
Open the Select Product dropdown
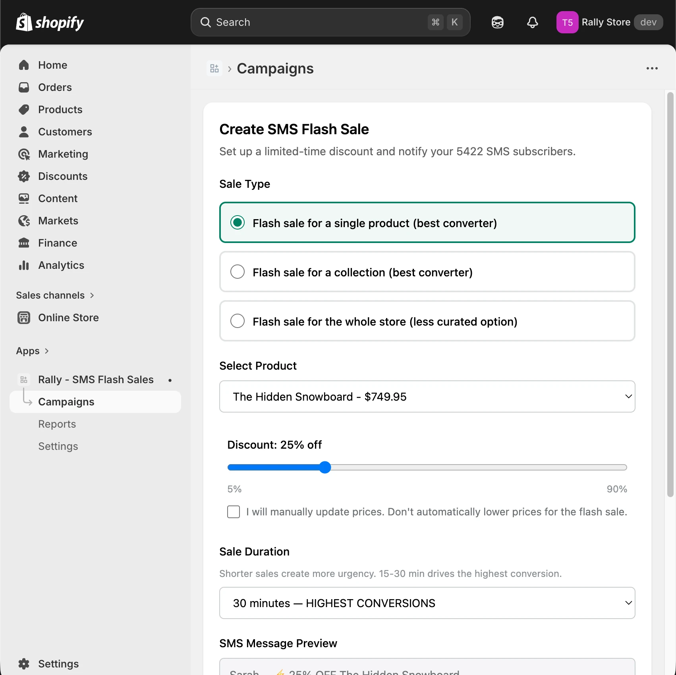click(x=427, y=397)
